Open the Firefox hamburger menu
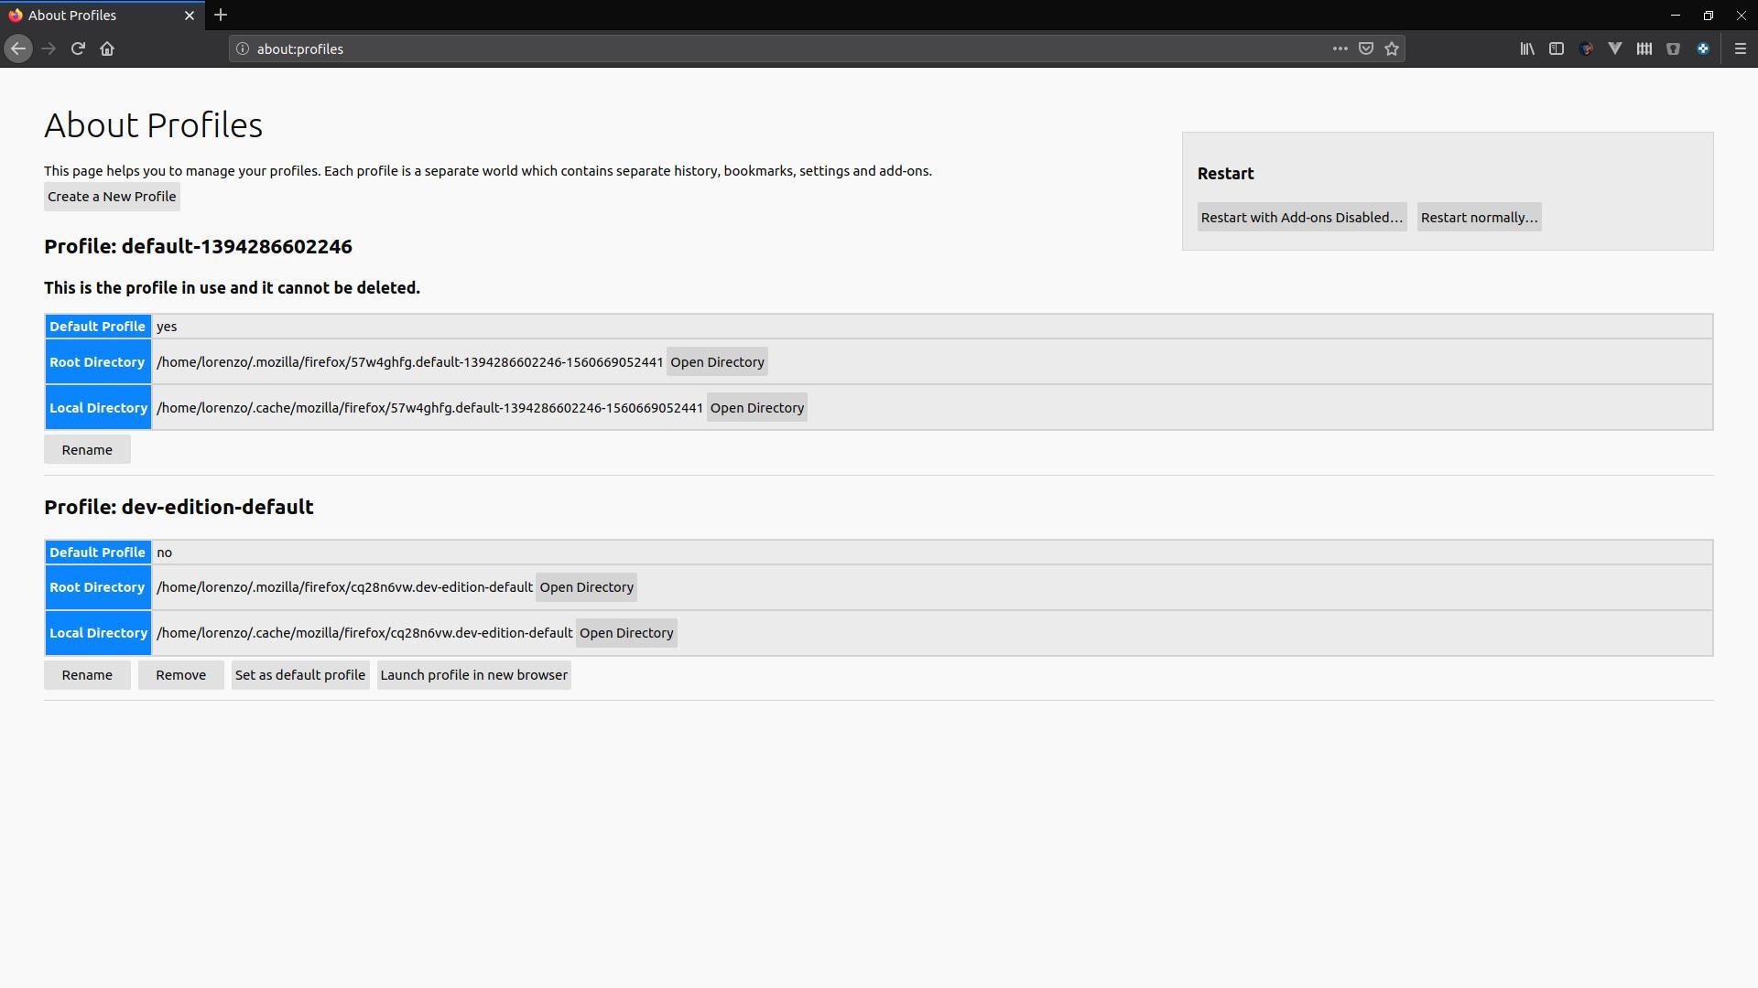Image resolution: width=1758 pixels, height=988 pixels. coord(1740,48)
